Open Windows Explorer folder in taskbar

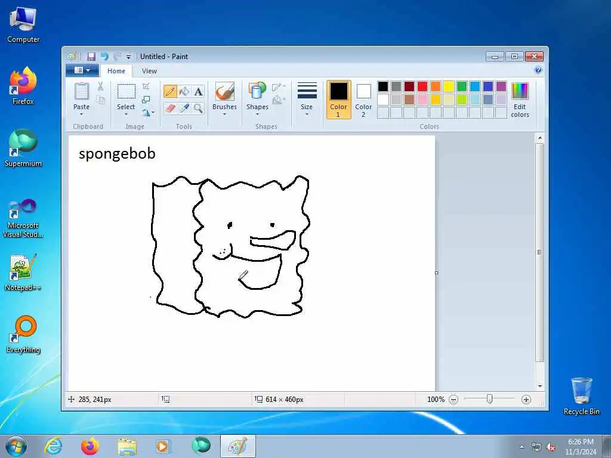[x=127, y=446]
